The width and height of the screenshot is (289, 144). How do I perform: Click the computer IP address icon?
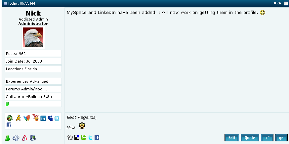[x=33, y=138]
